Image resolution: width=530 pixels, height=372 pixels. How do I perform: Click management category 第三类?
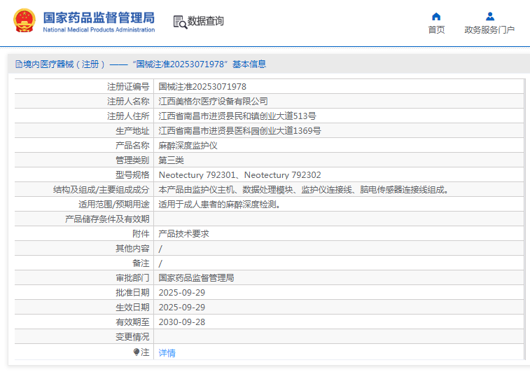click(171, 160)
